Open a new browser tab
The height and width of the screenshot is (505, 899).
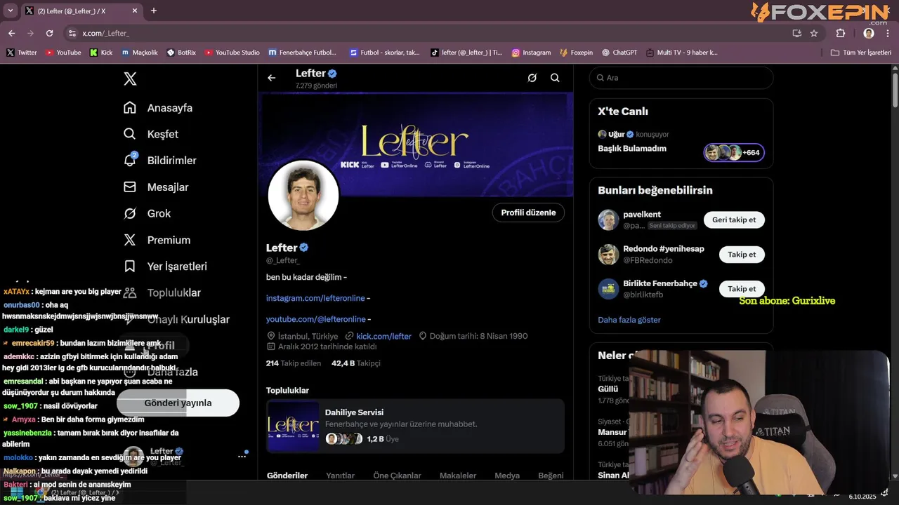click(x=154, y=11)
